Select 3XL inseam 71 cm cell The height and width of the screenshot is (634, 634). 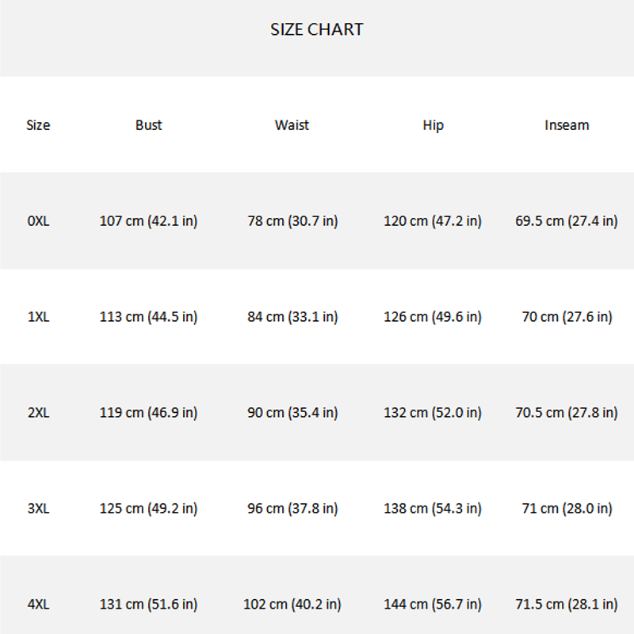567,509
